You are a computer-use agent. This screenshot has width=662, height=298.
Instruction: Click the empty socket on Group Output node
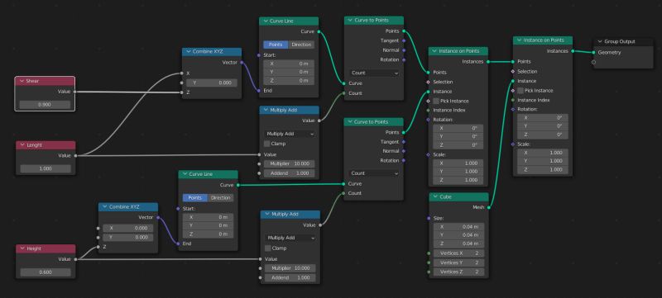[x=593, y=62]
